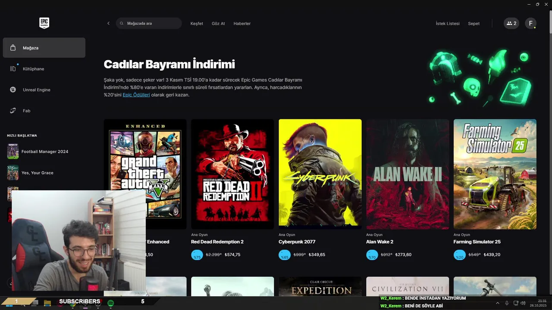Screen dimensions: 552x310
Task: Open the Fab marketplace sidebar item
Action: [x=44, y=111]
